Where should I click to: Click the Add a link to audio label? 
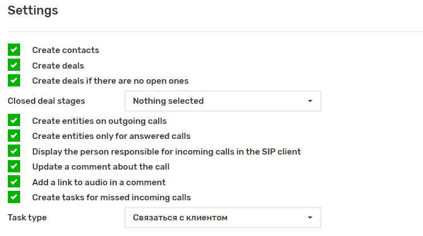[x=99, y=182]
